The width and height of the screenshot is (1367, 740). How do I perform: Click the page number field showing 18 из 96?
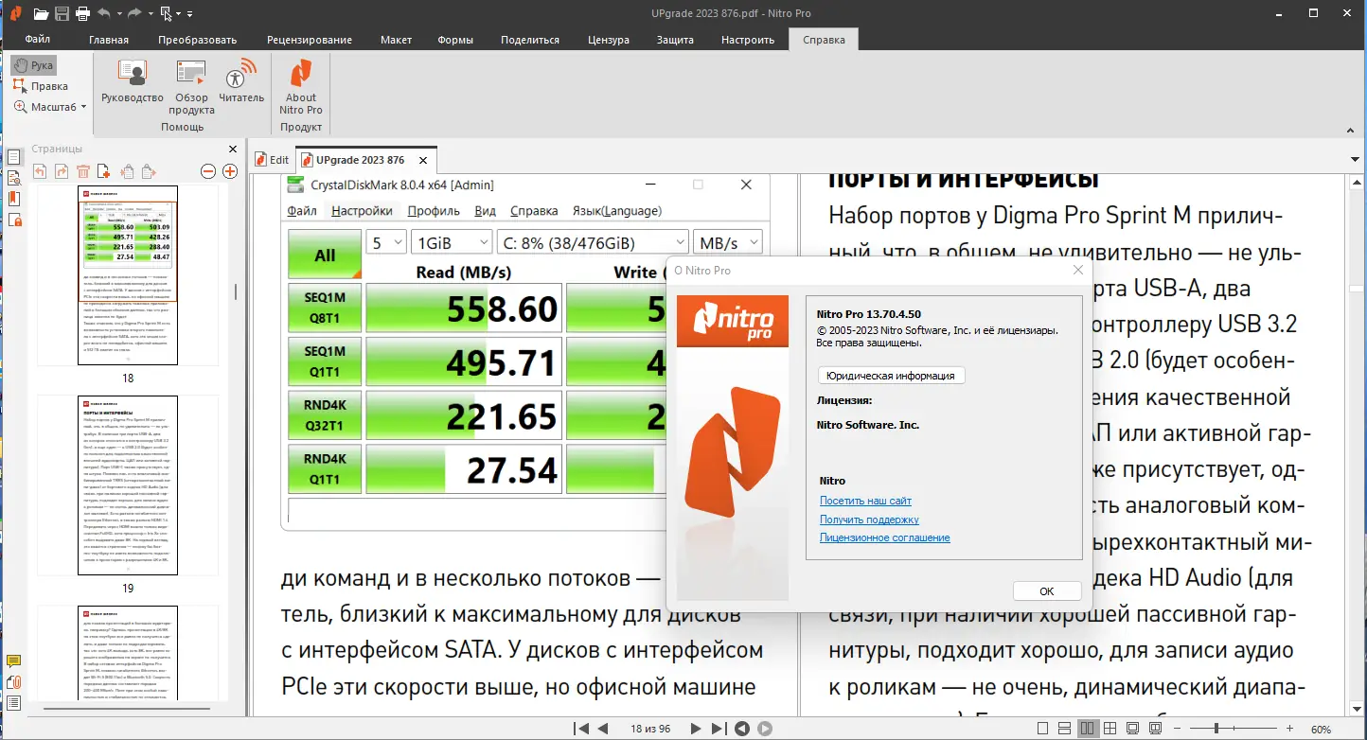(649, 729)
